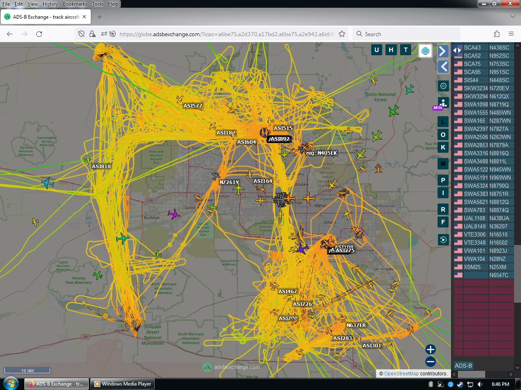Open the map layer switcher
Image resolution: width=521 pixels, height=390 pixels.
425,51
